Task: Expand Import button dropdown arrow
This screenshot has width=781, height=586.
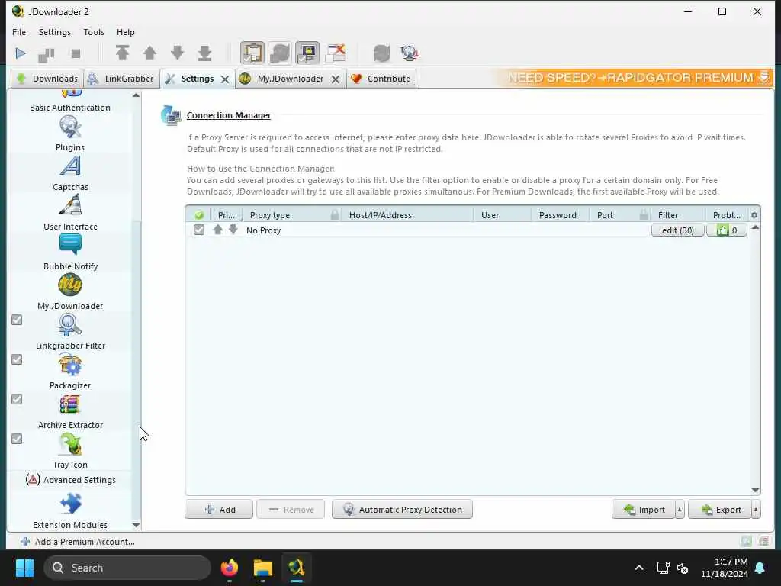Action: [680, 509]
